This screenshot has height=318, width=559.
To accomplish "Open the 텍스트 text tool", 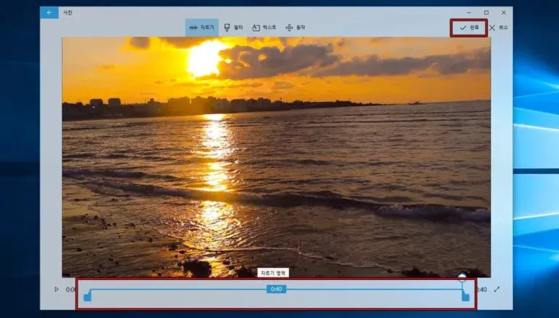I will tap(264, 28).
